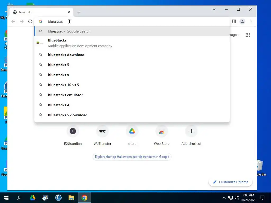The height and width of the screenshot is (203, 271).
Task: Select the New Tab tab
Action: tap(42, 12)
